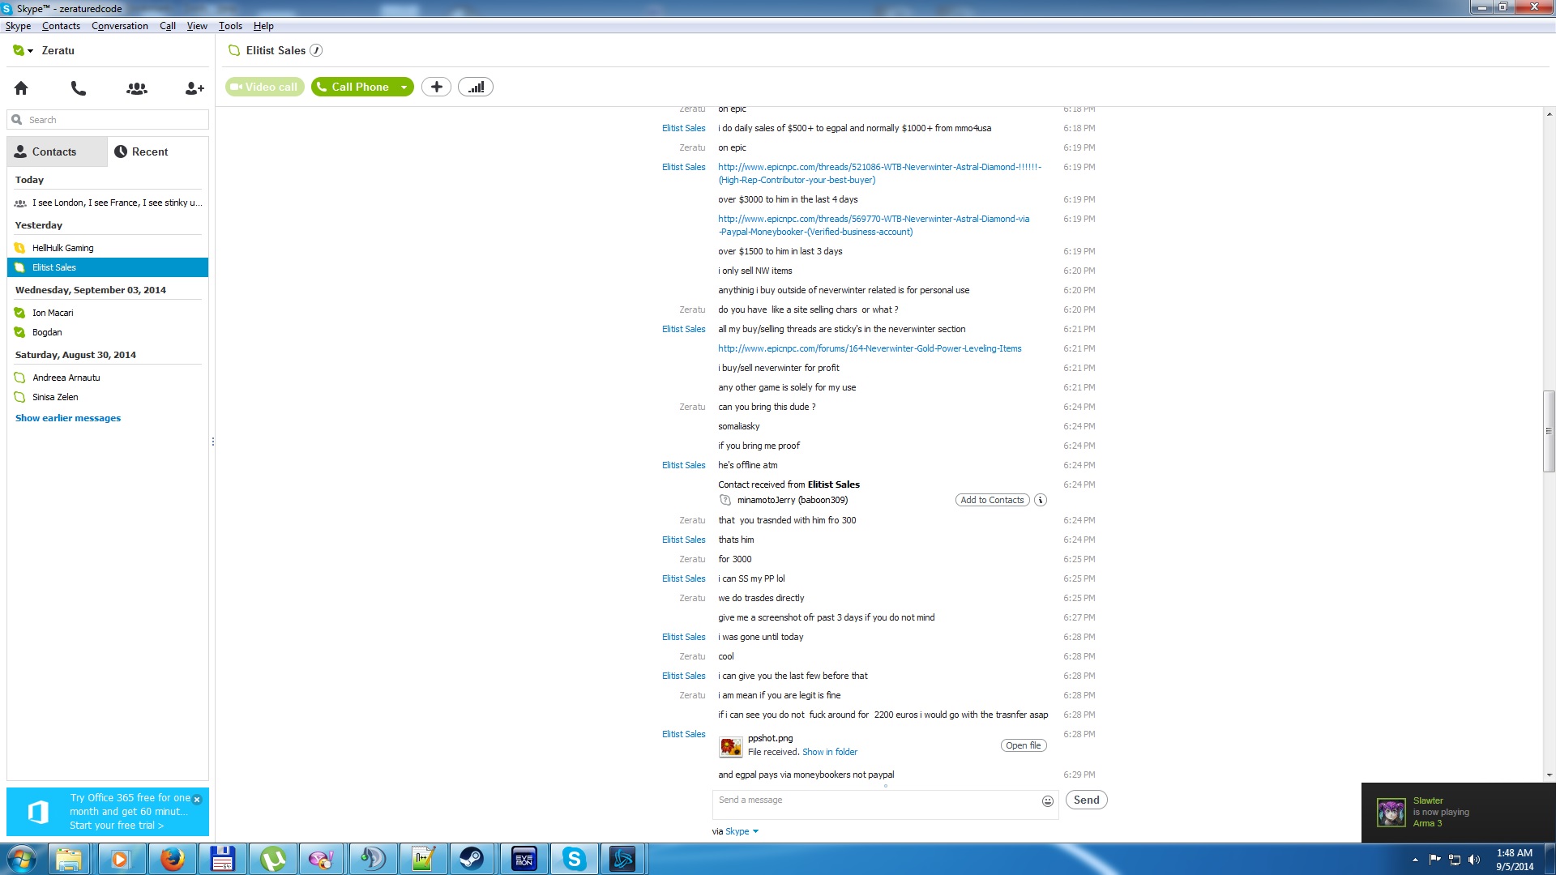Click the Slawter Steam notification avatar
Screen dimensions: 1556x875
(x=1391, y=812)
